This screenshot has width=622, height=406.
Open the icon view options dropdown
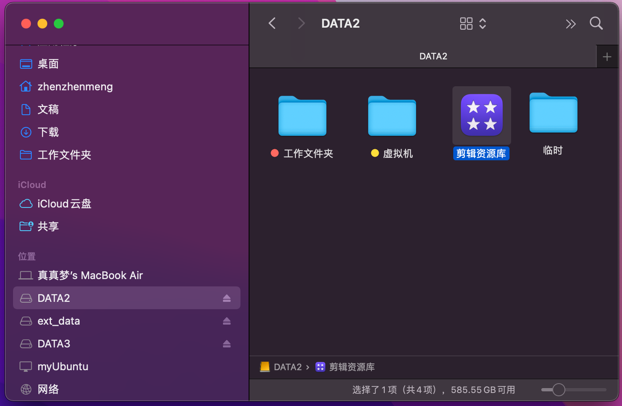click(473, 24)
